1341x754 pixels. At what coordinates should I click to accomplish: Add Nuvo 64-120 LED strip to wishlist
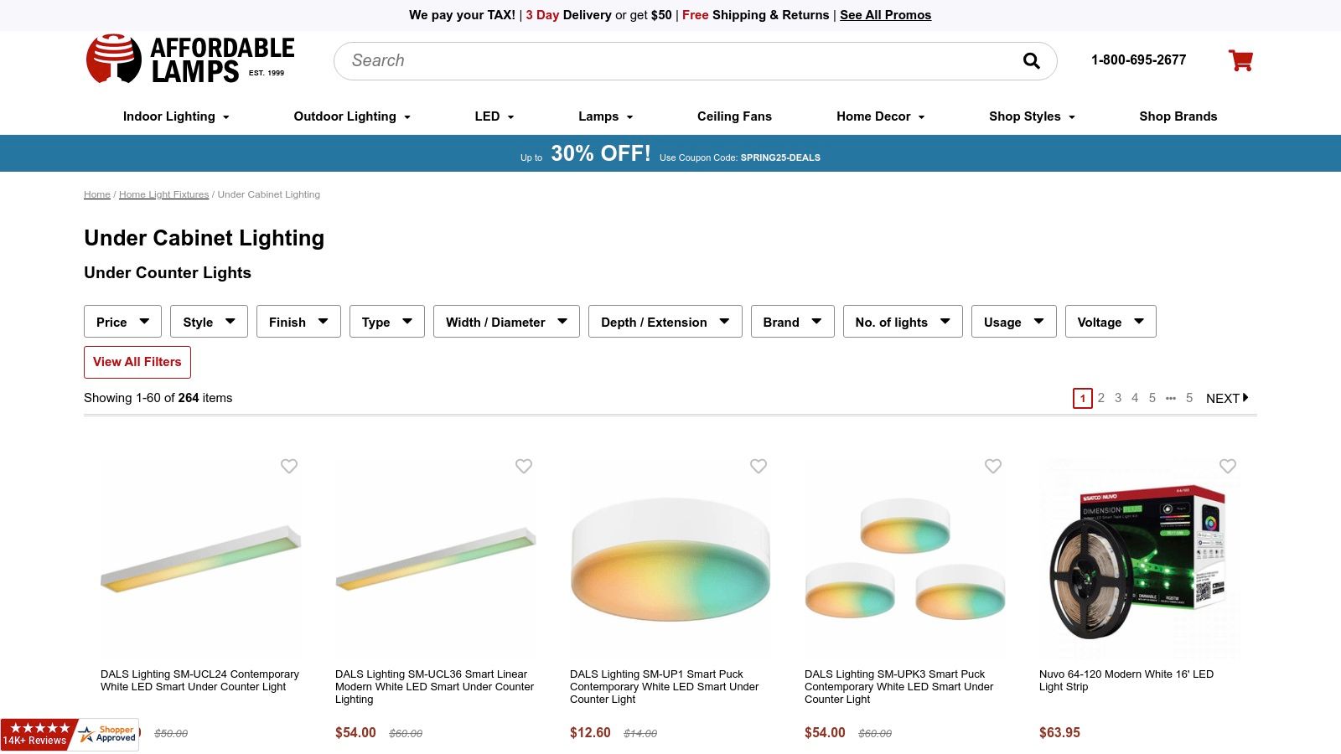click(1228, 466)
